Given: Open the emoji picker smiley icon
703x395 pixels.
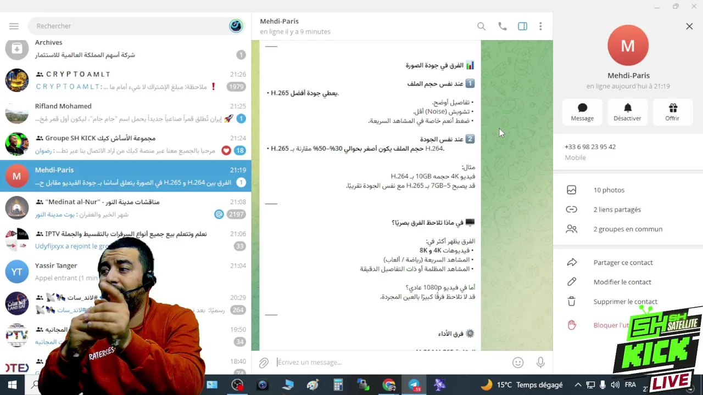Looking at the screenshot, I should coord(517,363).
